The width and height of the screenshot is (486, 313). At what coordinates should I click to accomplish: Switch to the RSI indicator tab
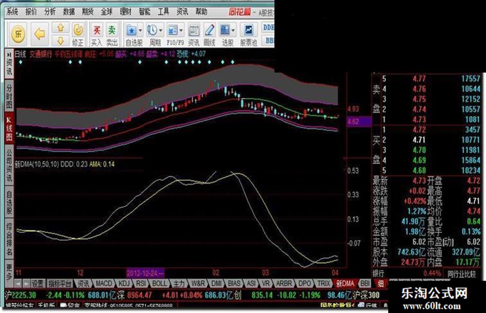pyautogui.click(x=141, y=283)
